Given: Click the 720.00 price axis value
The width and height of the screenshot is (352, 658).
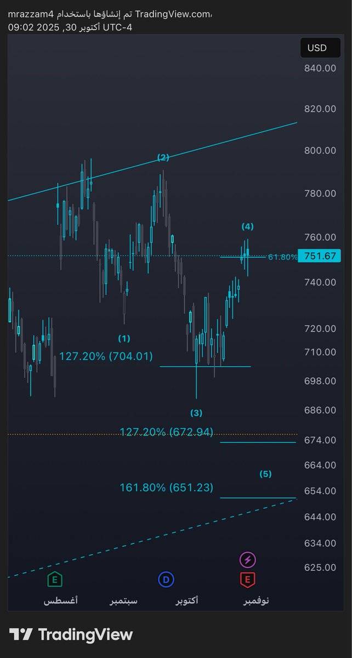Looking at the screenshot, I should coord(320,329).
